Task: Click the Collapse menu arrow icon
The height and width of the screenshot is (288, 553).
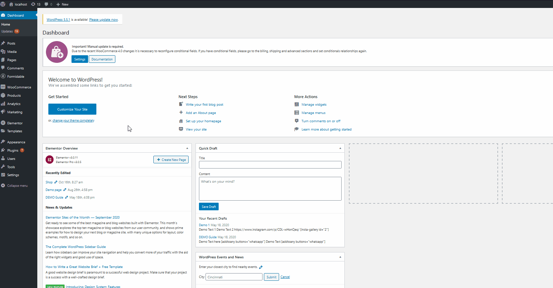Action: tap(3, 185)
